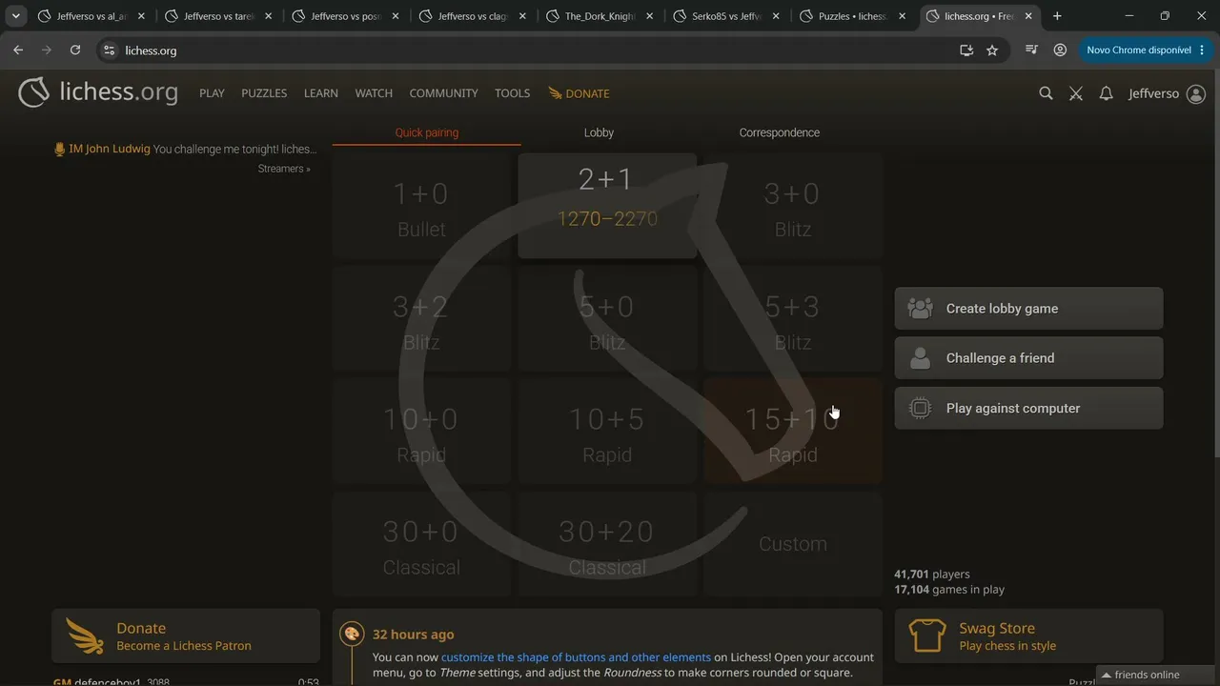Screen dimensions: 1220x686
Task: Bookmark this page with the star
Action: tap(992, 50)
